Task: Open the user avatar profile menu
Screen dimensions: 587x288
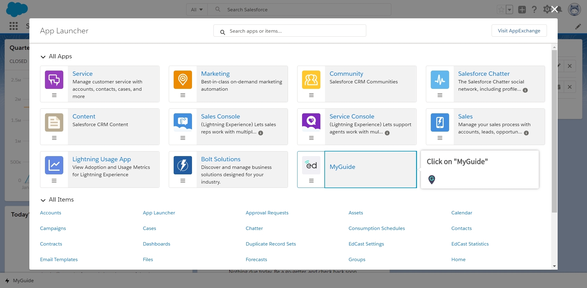Action: [574, 9]
